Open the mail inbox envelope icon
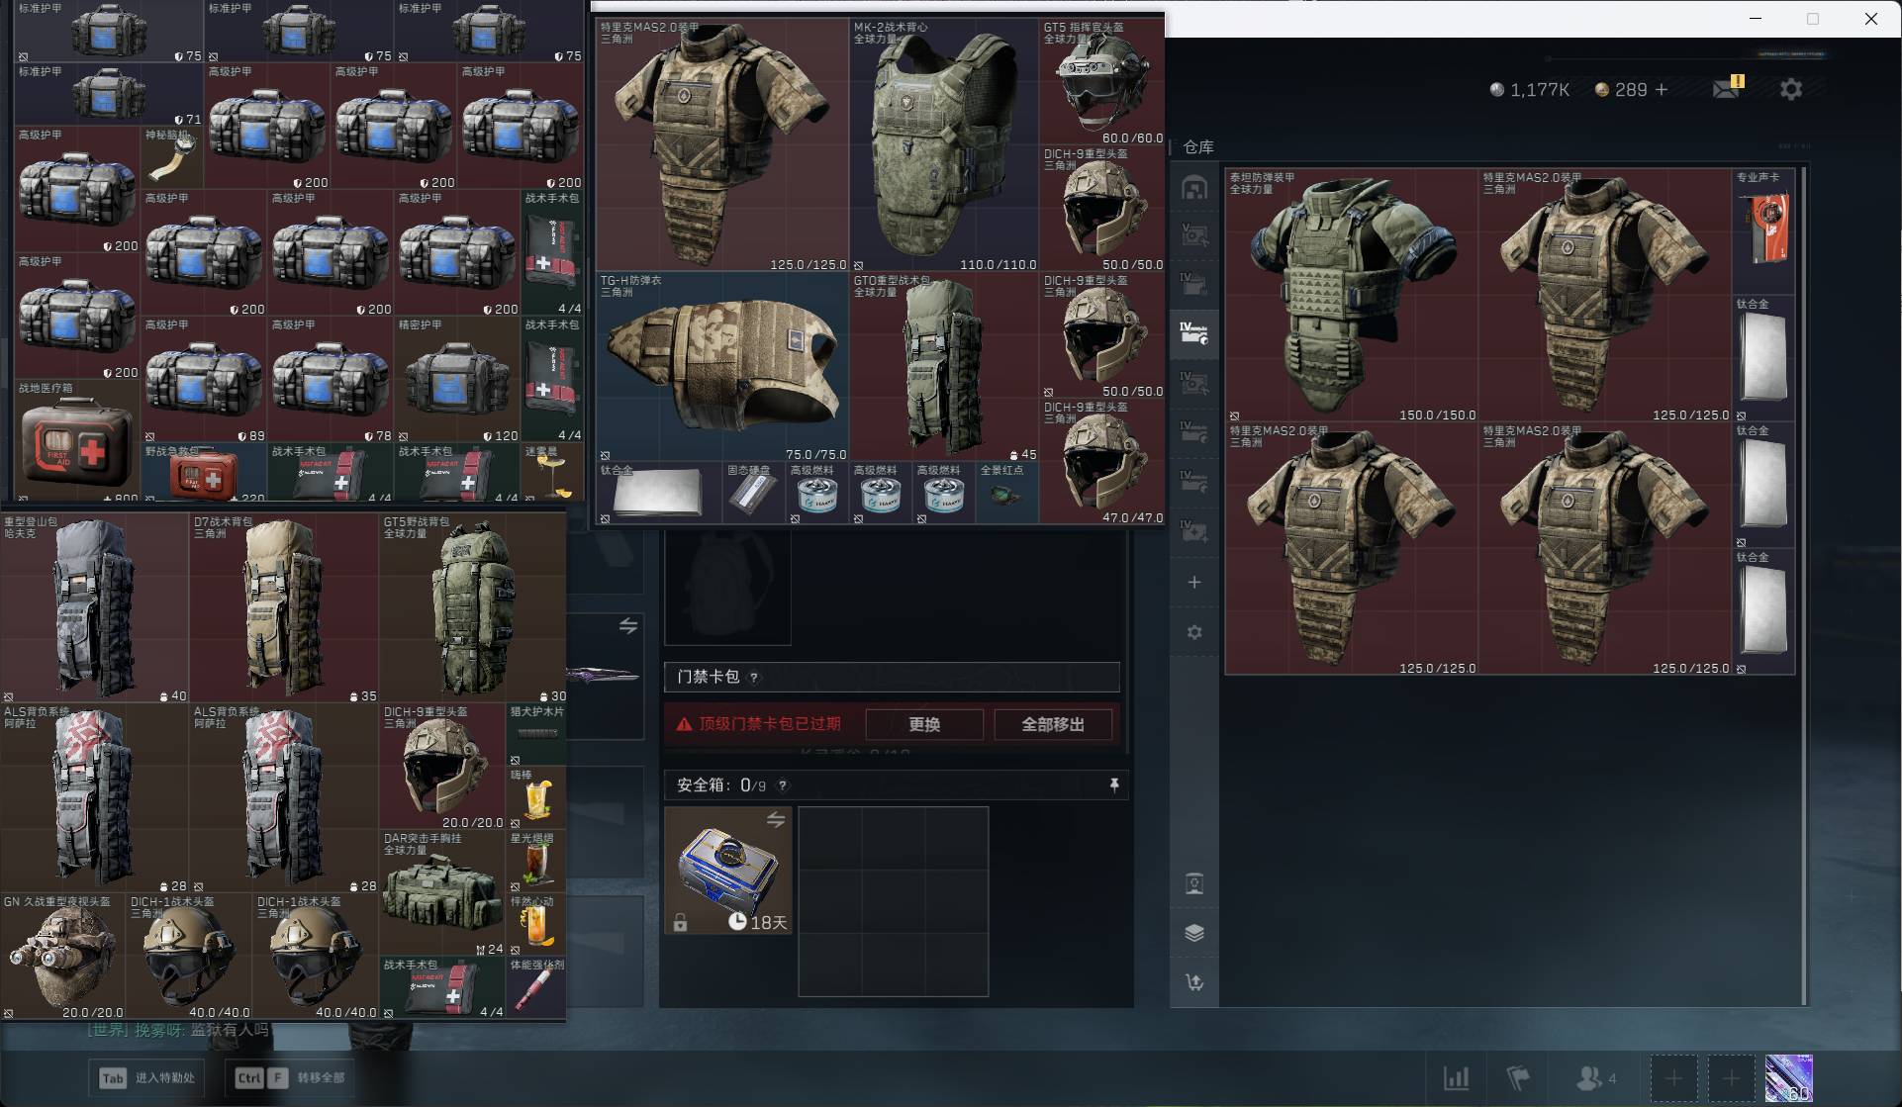 click(x=1727, y=88)
